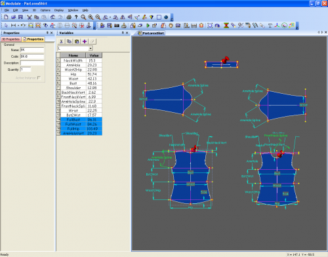This screenshot has width=328, height=257.
Task: Click the copy icon in Variables panel
Action: [69, 41]
